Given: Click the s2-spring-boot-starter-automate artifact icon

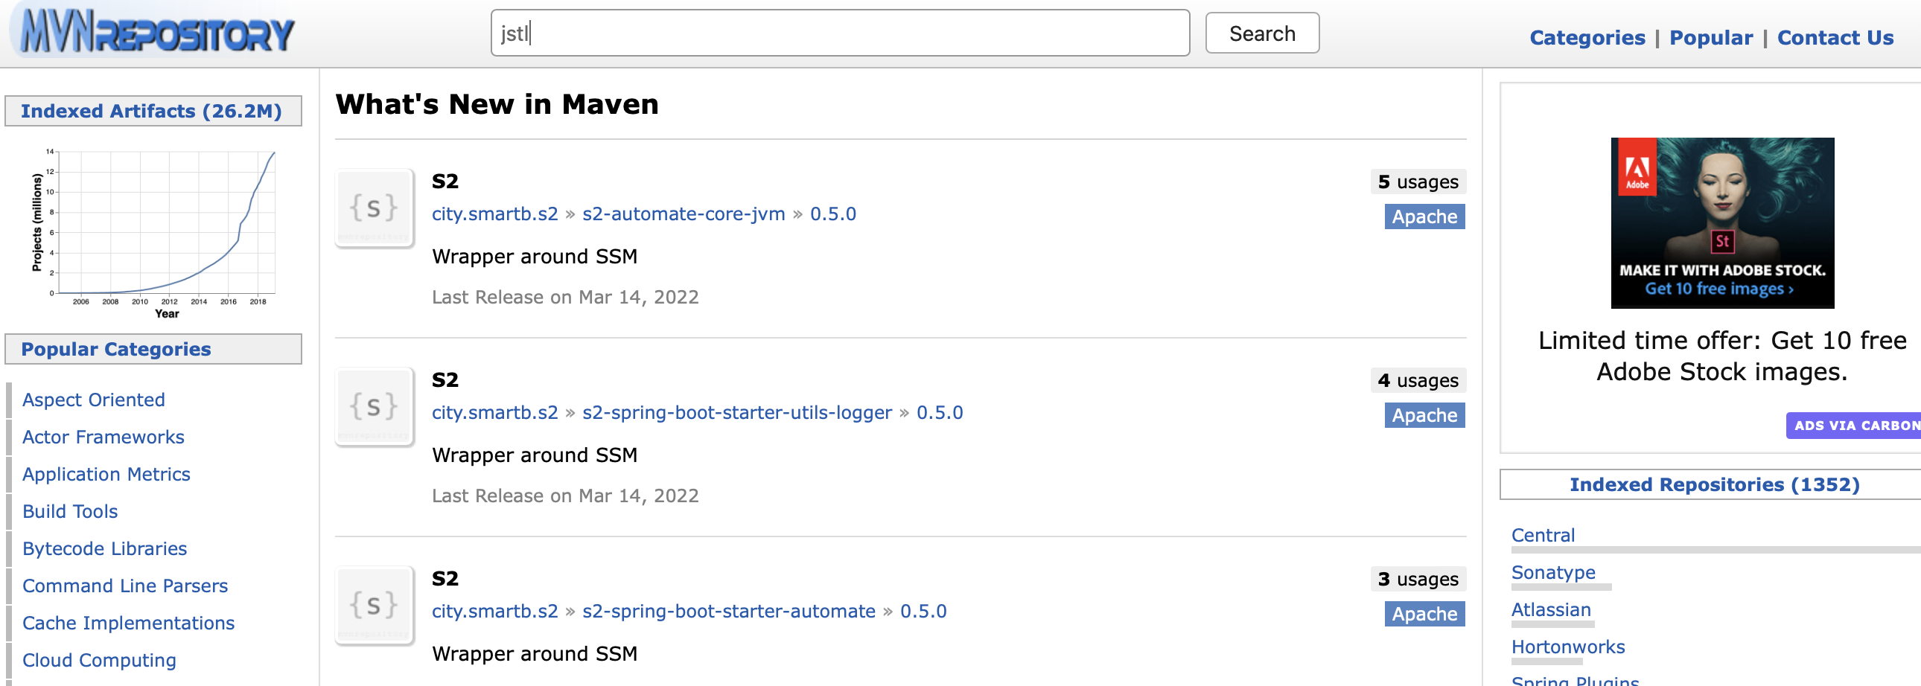Looking at the screenshot, I should pos(374,605).
